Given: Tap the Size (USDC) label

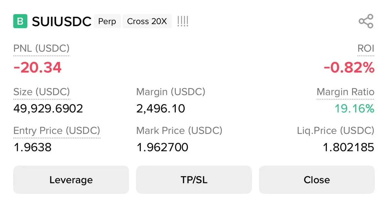Looking at the screenshot, I should pos(41,92).
